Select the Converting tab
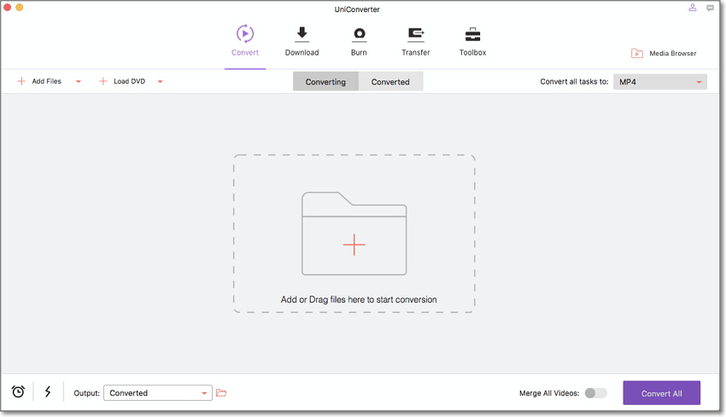This screenshot has height=417, width=726. click(325, 82)
